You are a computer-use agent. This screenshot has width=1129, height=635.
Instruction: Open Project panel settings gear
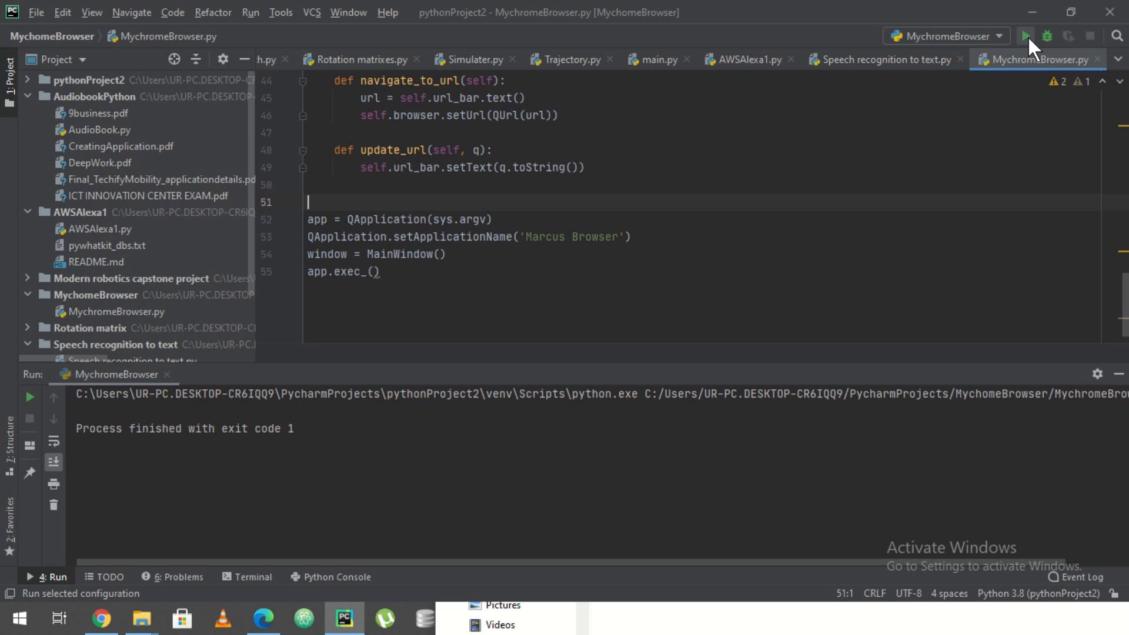pyautogui.click(x=222, y=59)
